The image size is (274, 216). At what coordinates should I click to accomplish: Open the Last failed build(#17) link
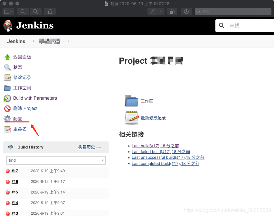coord(161,152)
